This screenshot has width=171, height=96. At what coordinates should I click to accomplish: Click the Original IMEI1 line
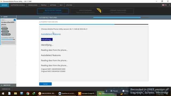tap(53, 69)
